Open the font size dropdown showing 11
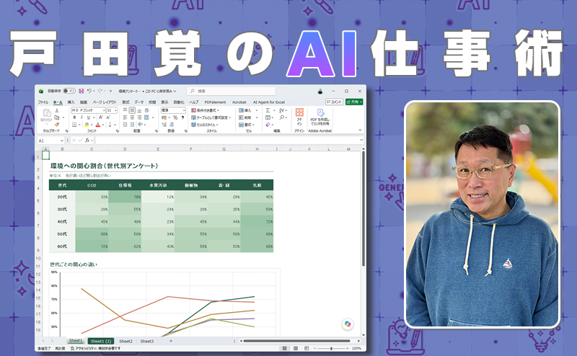577x356 pixels. pyautogui.click(x=112, y=110)
